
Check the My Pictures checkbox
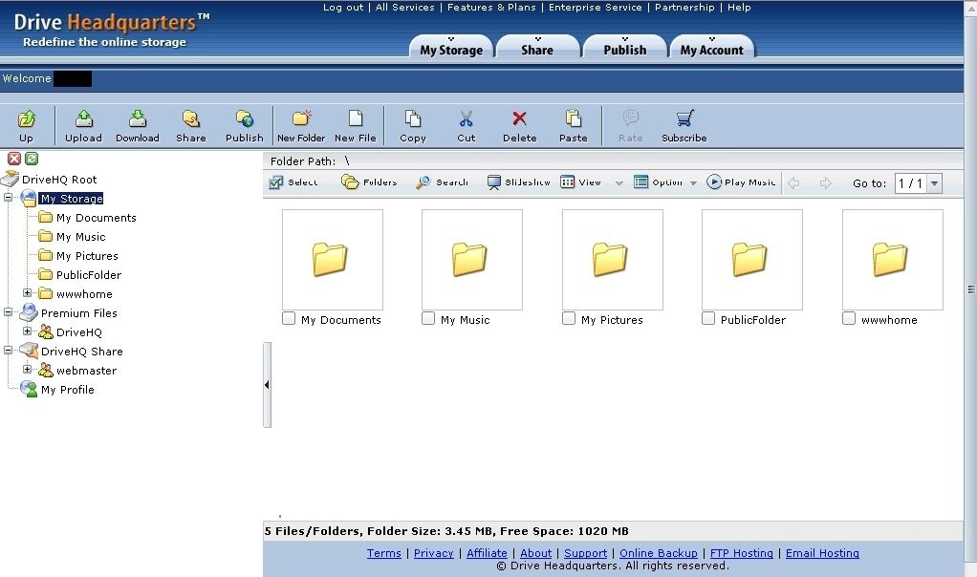568,319
